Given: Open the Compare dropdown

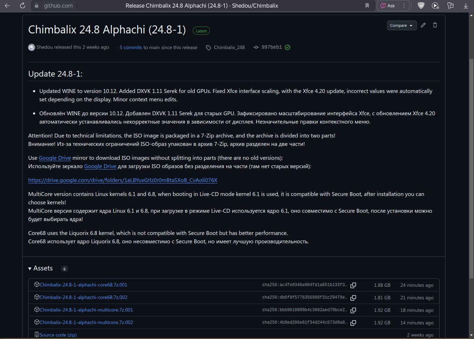Looking at the screenshot, I should coord(402,25).
